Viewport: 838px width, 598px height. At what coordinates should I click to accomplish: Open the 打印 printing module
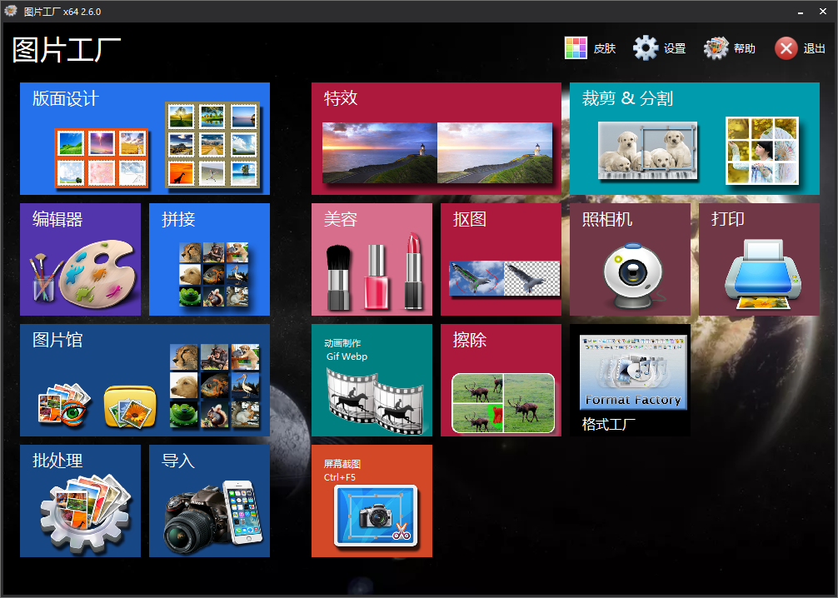point(759,259)
